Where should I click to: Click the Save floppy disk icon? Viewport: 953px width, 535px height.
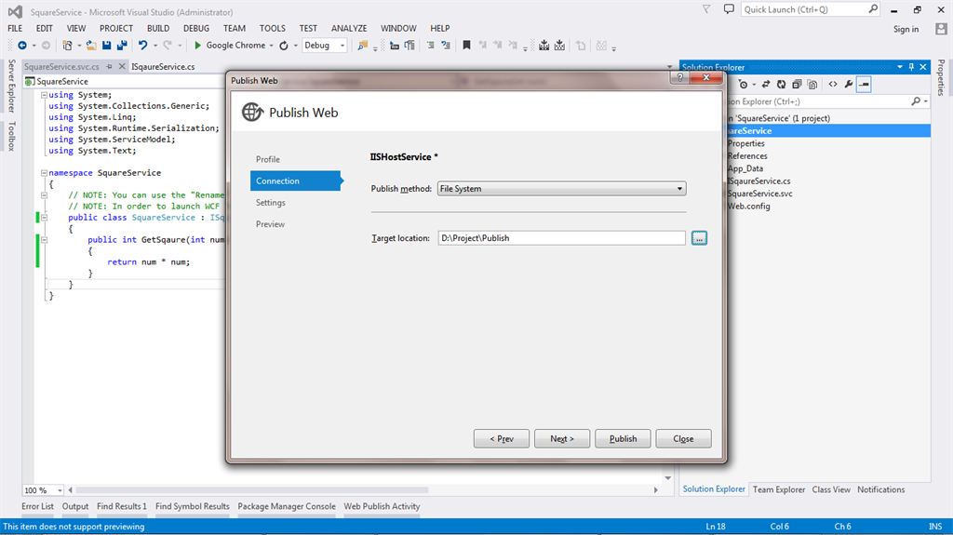[107, 46]
